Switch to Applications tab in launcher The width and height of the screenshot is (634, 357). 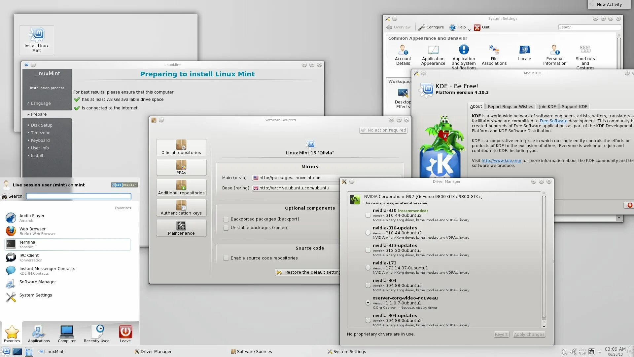(39, 334)
